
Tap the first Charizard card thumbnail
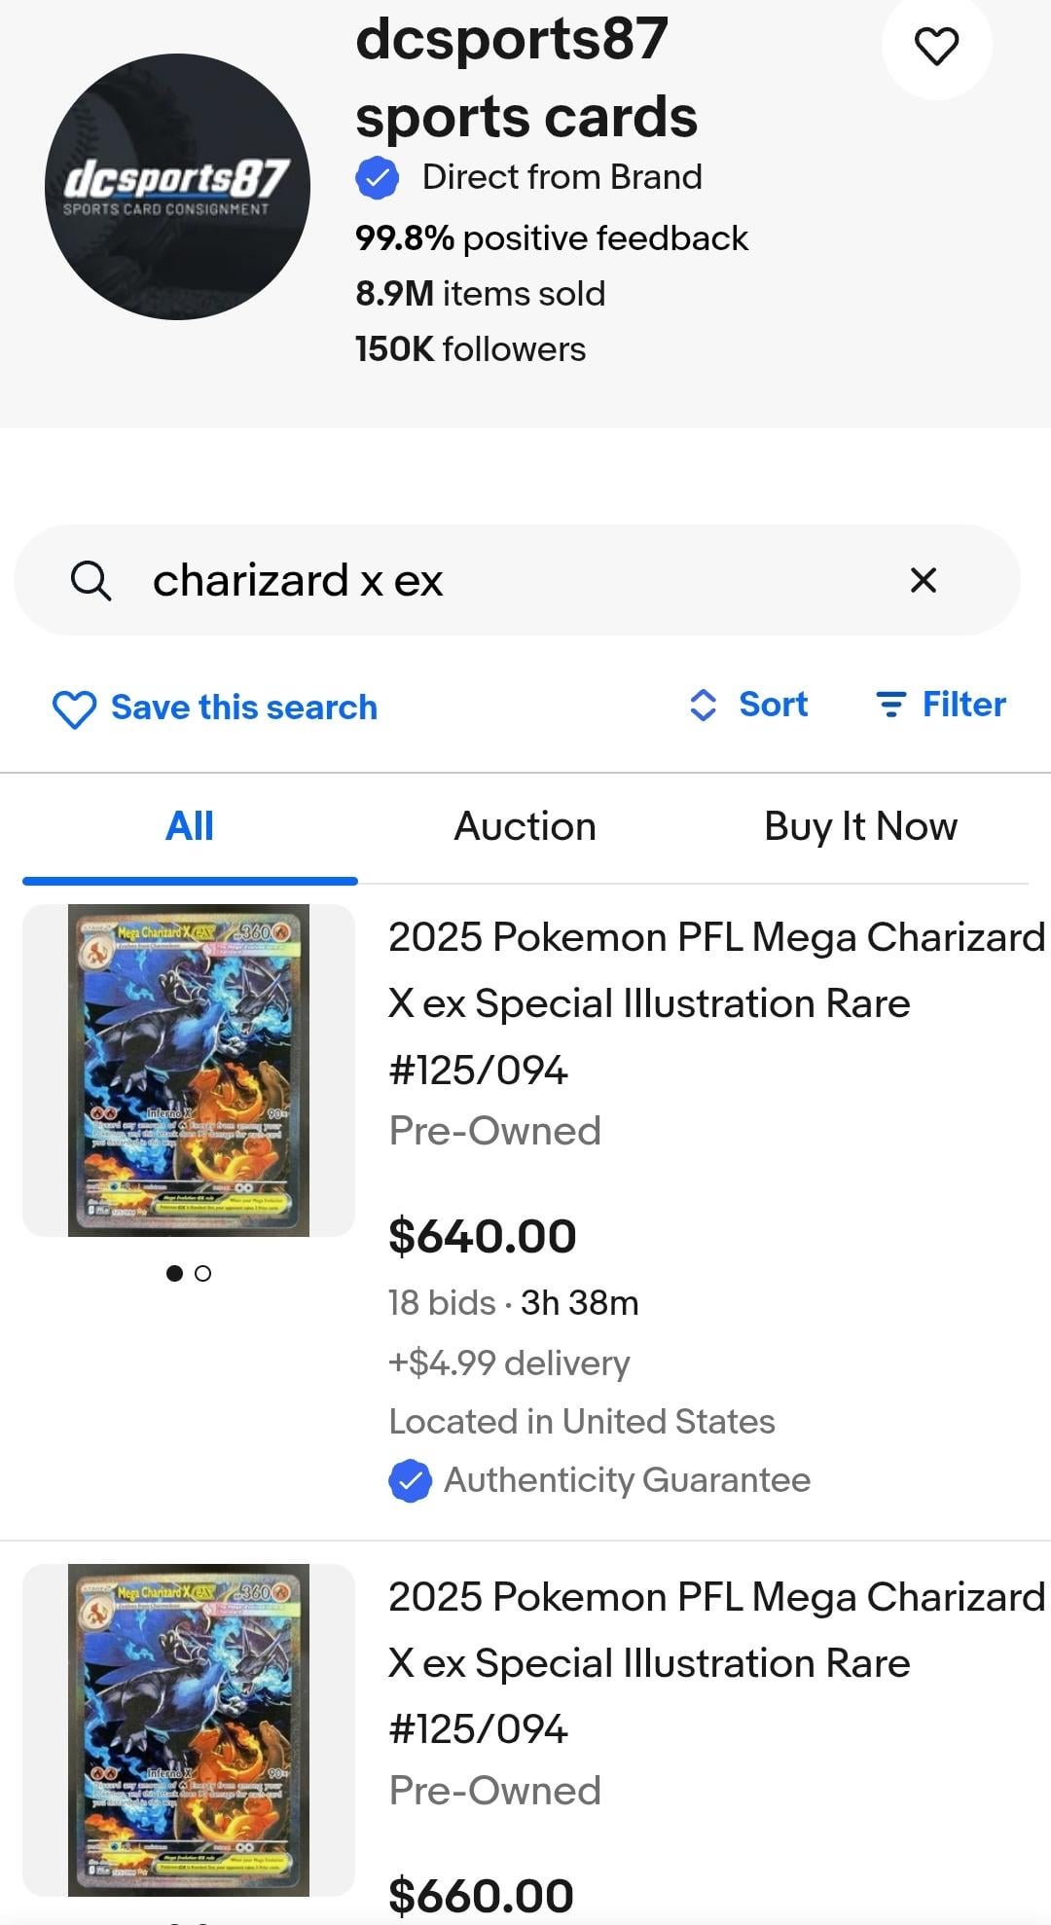189,1071
